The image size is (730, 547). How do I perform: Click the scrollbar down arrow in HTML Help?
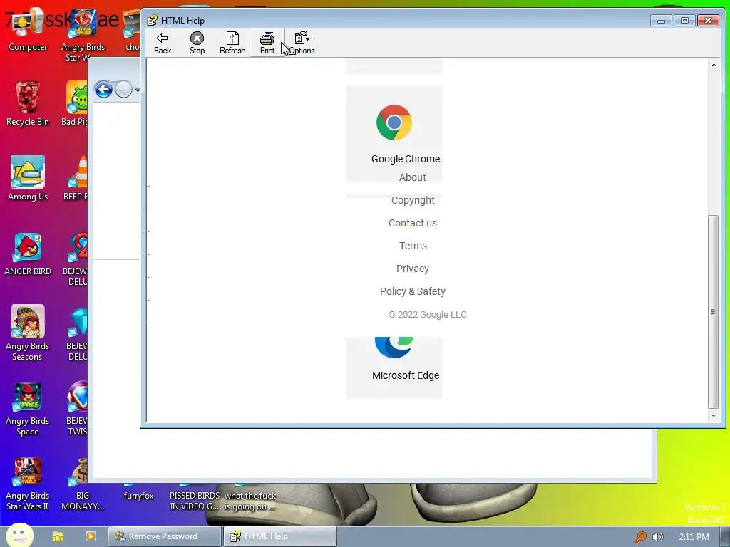(x=713, y=415)
